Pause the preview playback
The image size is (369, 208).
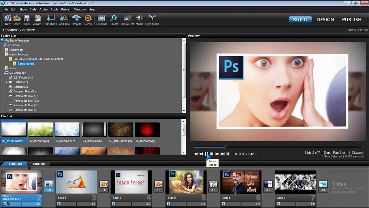point(206,154)
